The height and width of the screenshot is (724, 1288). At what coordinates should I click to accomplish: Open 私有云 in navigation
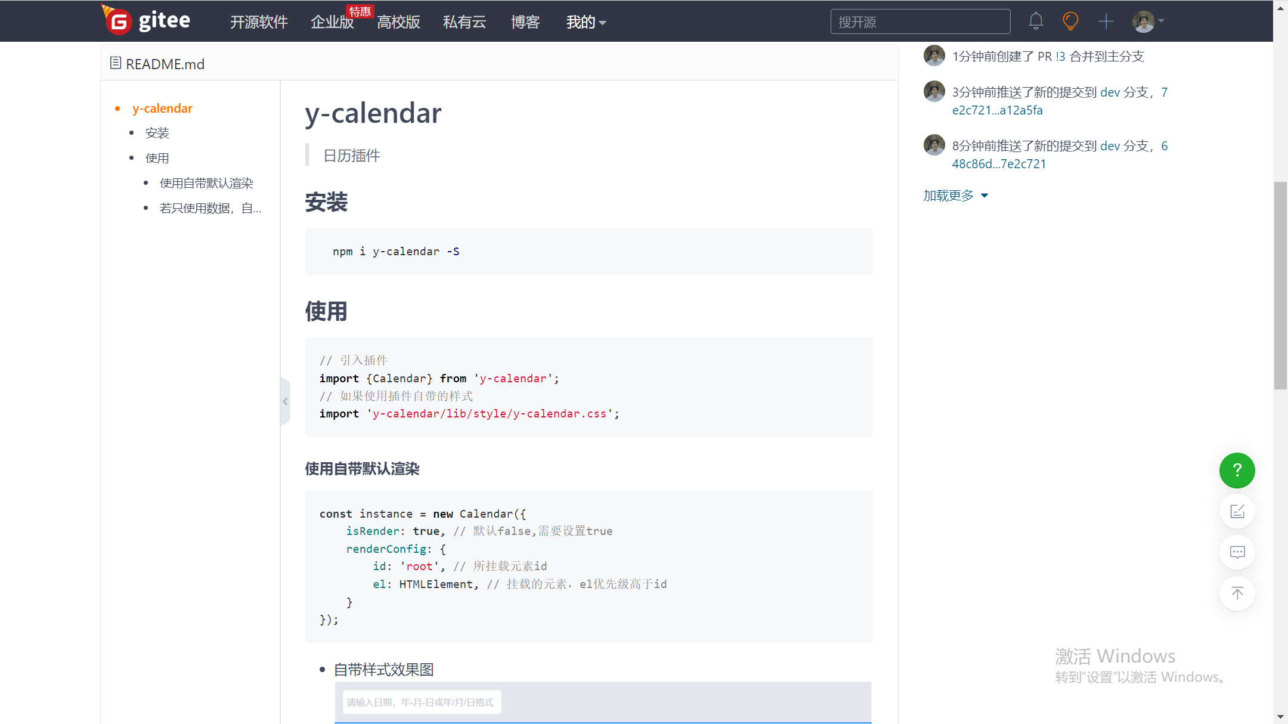coord(465,22)
